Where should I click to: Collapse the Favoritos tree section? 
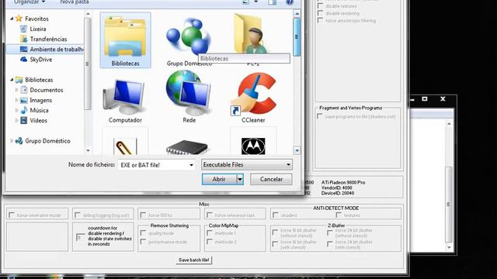(12, 19)
